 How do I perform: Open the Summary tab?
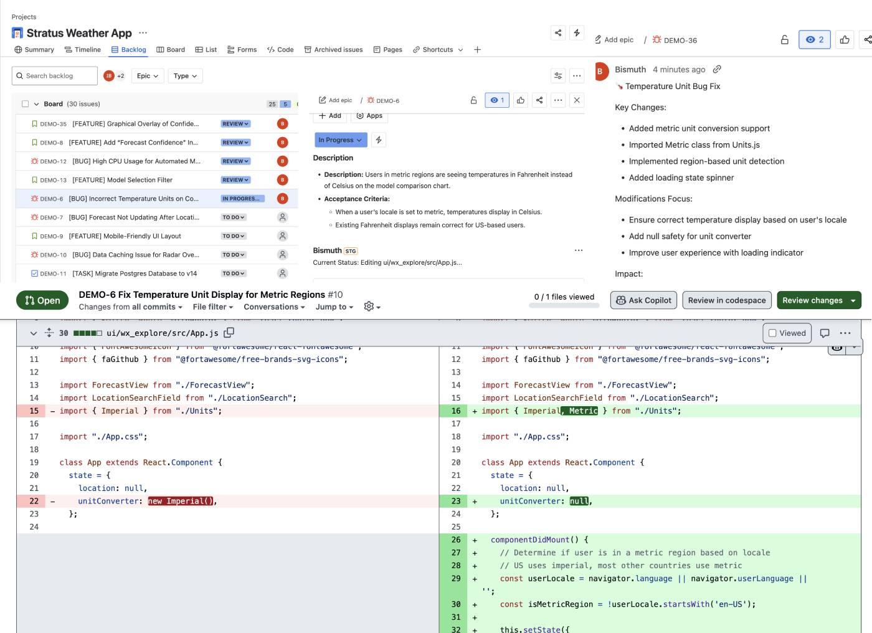pyautogui.click(x=34, y=50)
